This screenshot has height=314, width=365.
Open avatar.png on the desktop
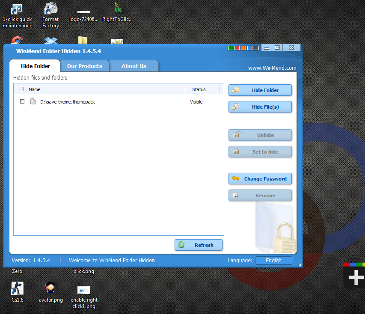point(50,288)
